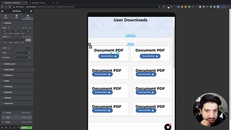Click the button widget edit pencil
The image size is (231, 130).
(118, 53)
